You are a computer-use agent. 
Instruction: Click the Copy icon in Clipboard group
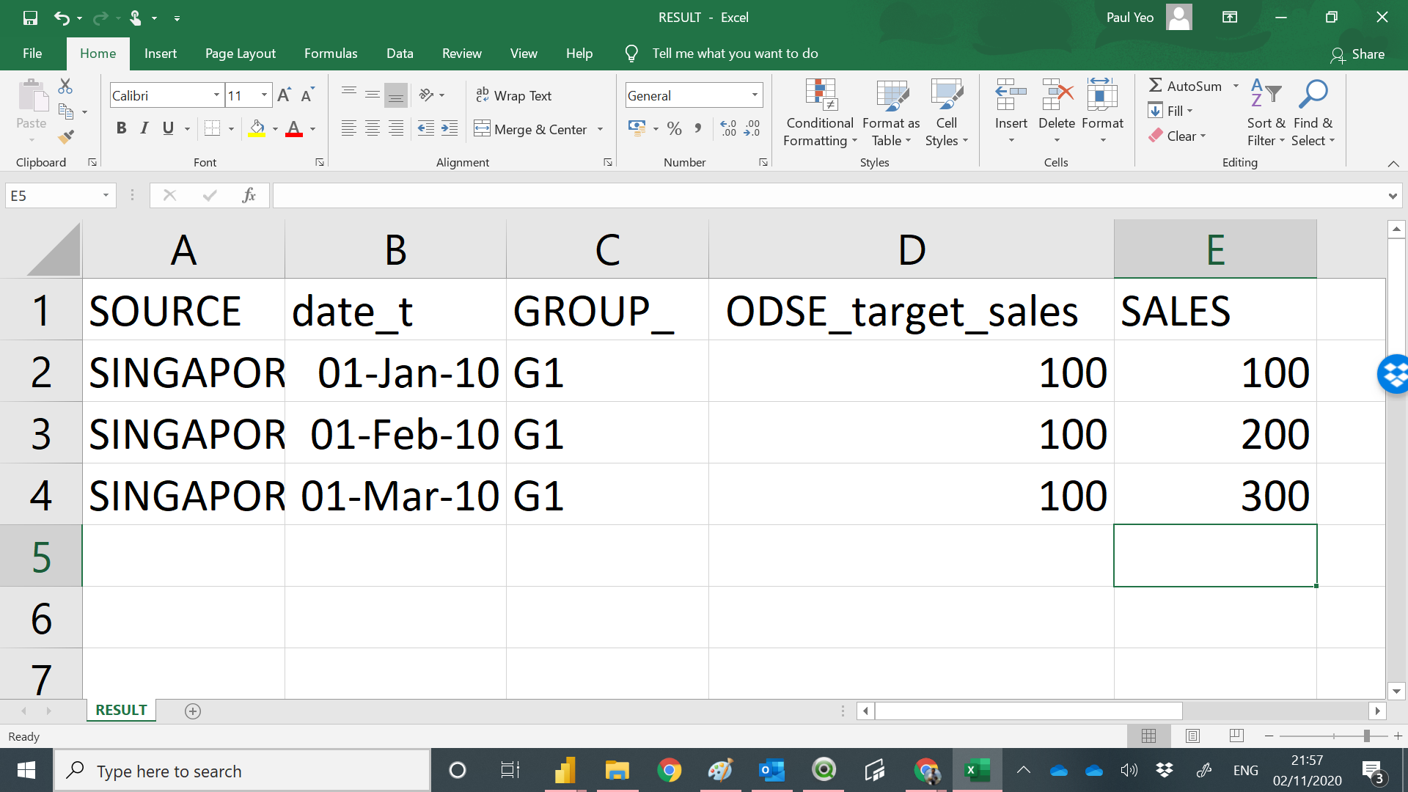coord(66,111)
